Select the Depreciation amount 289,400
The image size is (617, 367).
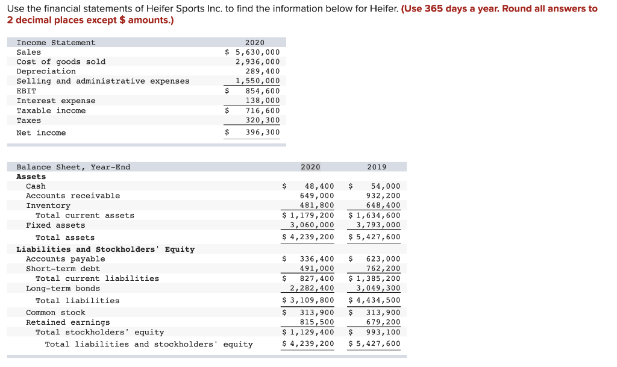(x=263, y=71)
